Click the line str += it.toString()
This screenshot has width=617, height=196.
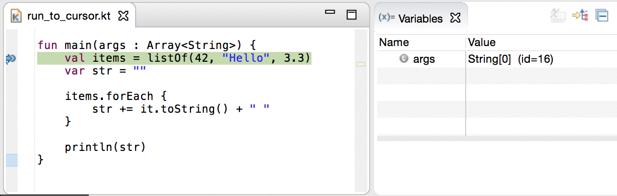click(181, 109)
